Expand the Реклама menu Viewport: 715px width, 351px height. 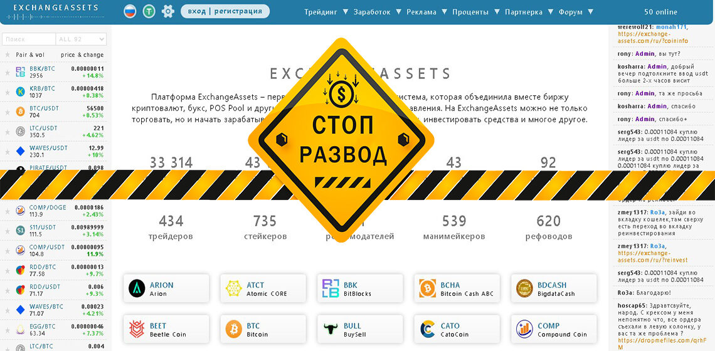coord(426,12)
